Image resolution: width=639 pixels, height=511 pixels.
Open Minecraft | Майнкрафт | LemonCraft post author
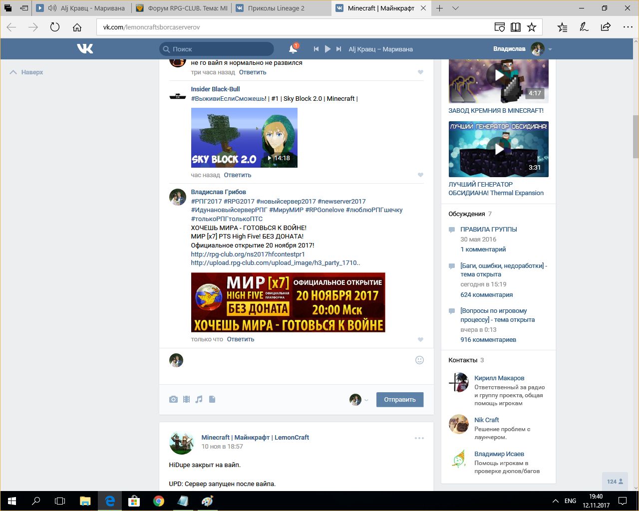coord(255,438)
